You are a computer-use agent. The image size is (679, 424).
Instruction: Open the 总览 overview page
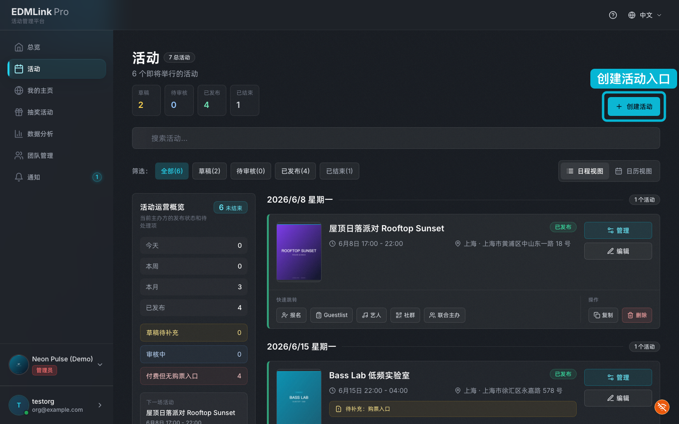(x=57, y=47)
